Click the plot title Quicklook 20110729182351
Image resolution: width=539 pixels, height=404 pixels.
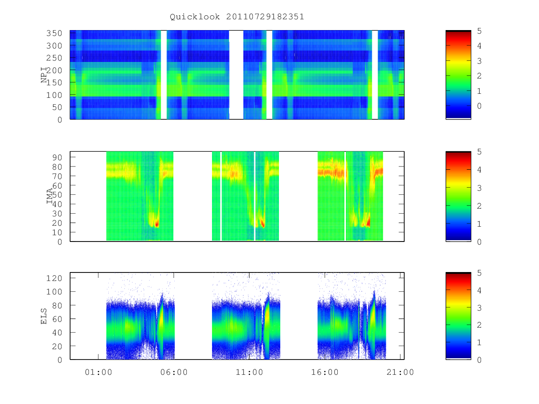click(237, 17)
